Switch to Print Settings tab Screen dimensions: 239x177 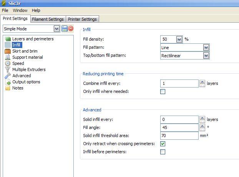[15, 18]
